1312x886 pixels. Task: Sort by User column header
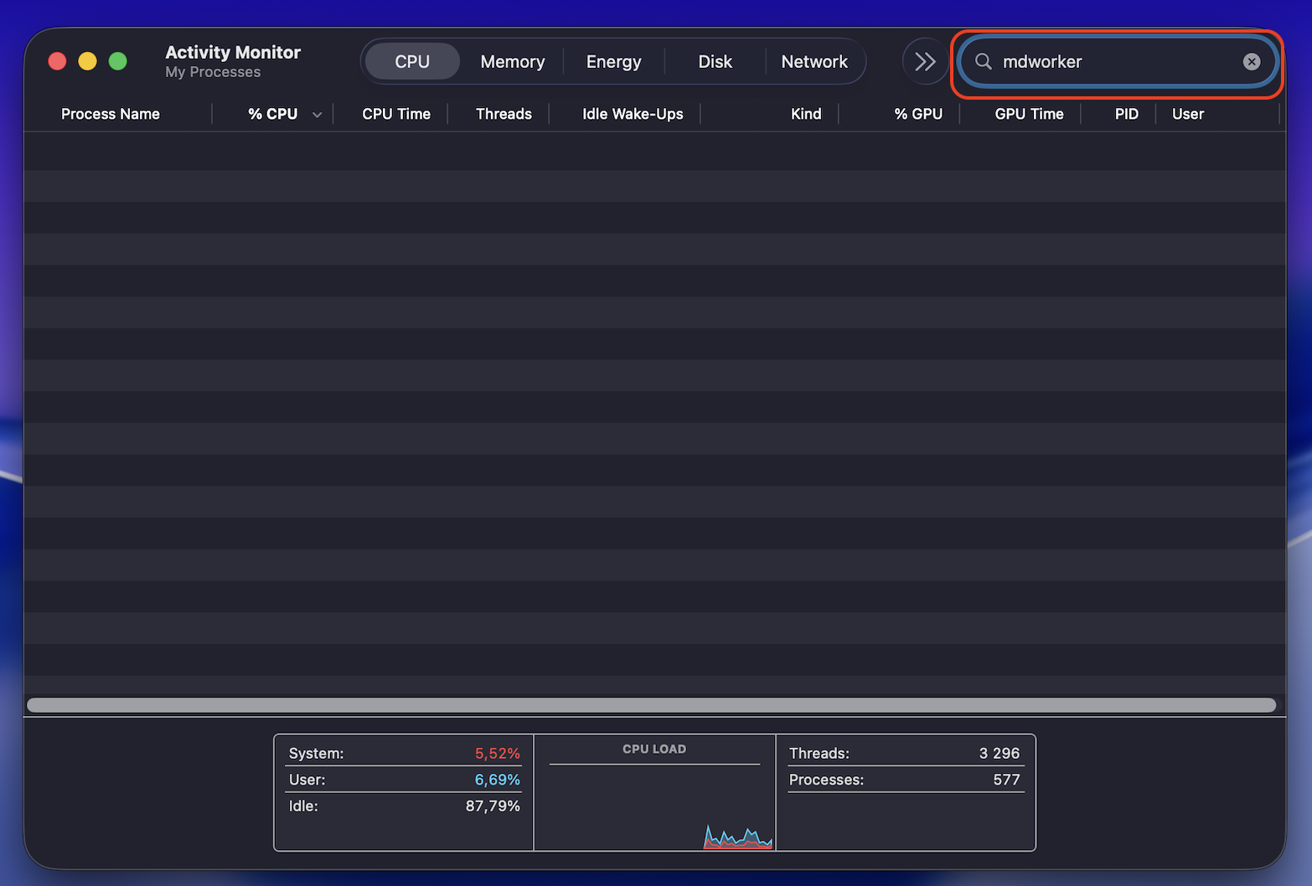pos(1188,114)
